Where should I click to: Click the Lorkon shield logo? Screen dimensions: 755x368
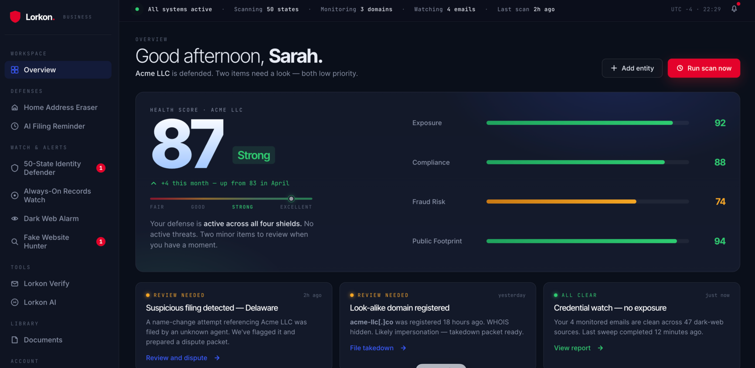[x=15, y=17]
